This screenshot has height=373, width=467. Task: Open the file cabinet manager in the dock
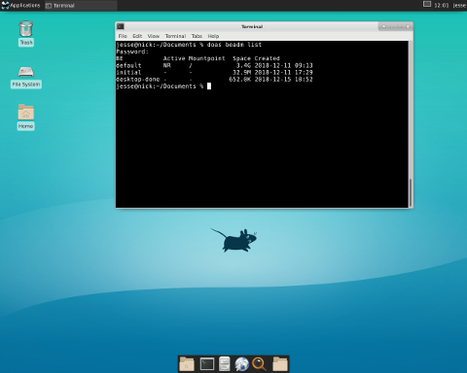tap(225, 363)
